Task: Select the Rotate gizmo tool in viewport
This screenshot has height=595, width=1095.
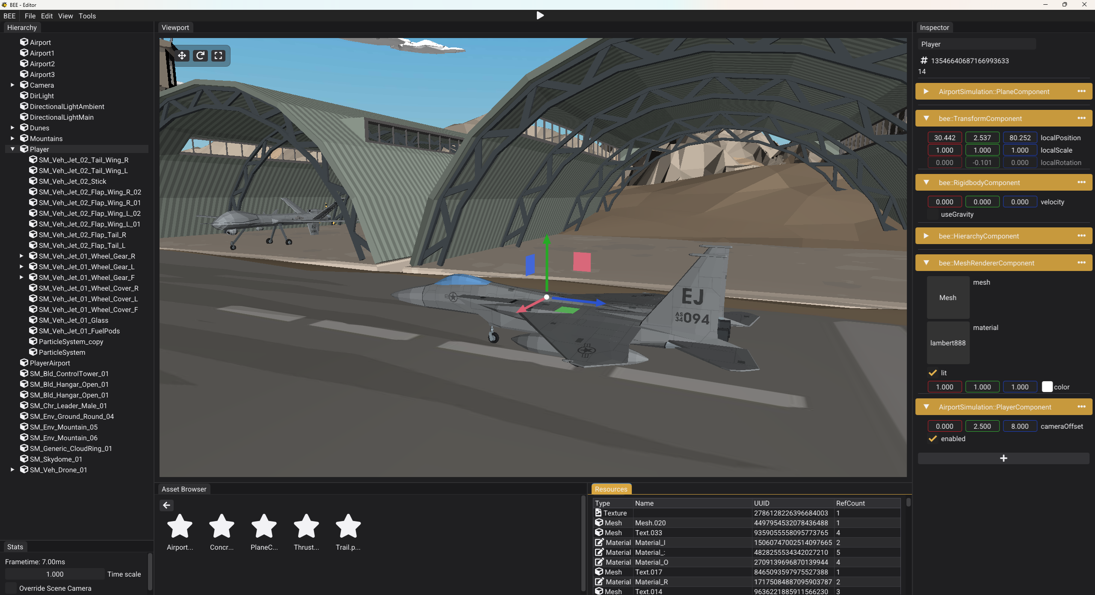Action: click(200, 56)
